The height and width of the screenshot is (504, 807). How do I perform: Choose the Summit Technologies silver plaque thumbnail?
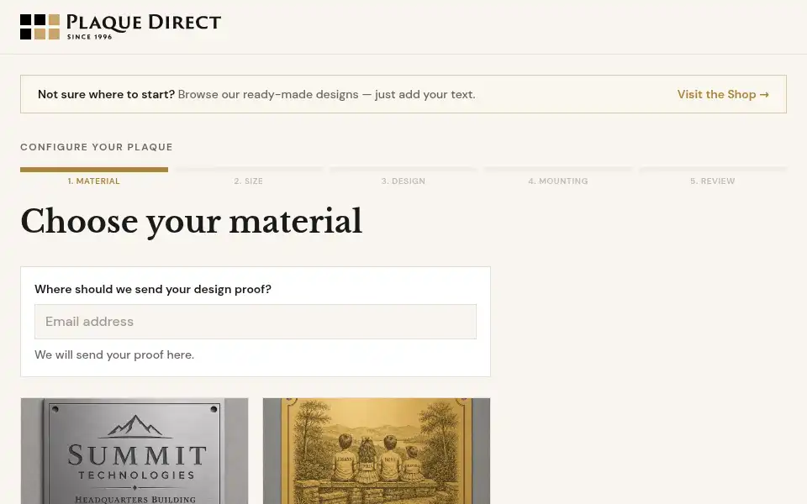134,451
